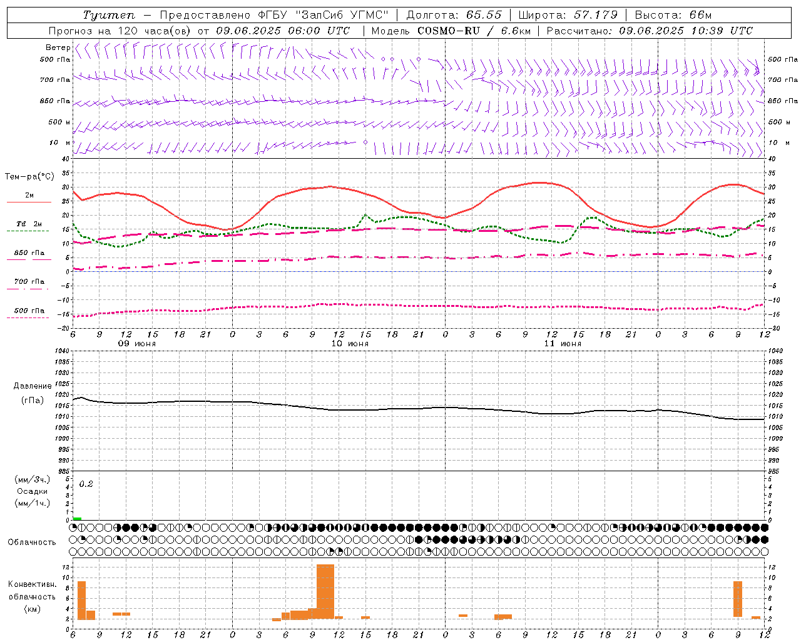Click the "Высота: 66м" header value
The image size is (801, 640).
[x=673, y=15]
